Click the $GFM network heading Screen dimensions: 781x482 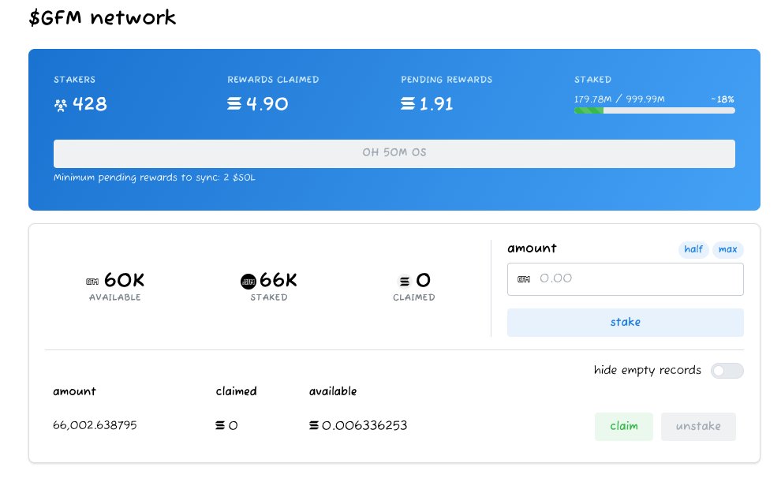tap(102, 18)
